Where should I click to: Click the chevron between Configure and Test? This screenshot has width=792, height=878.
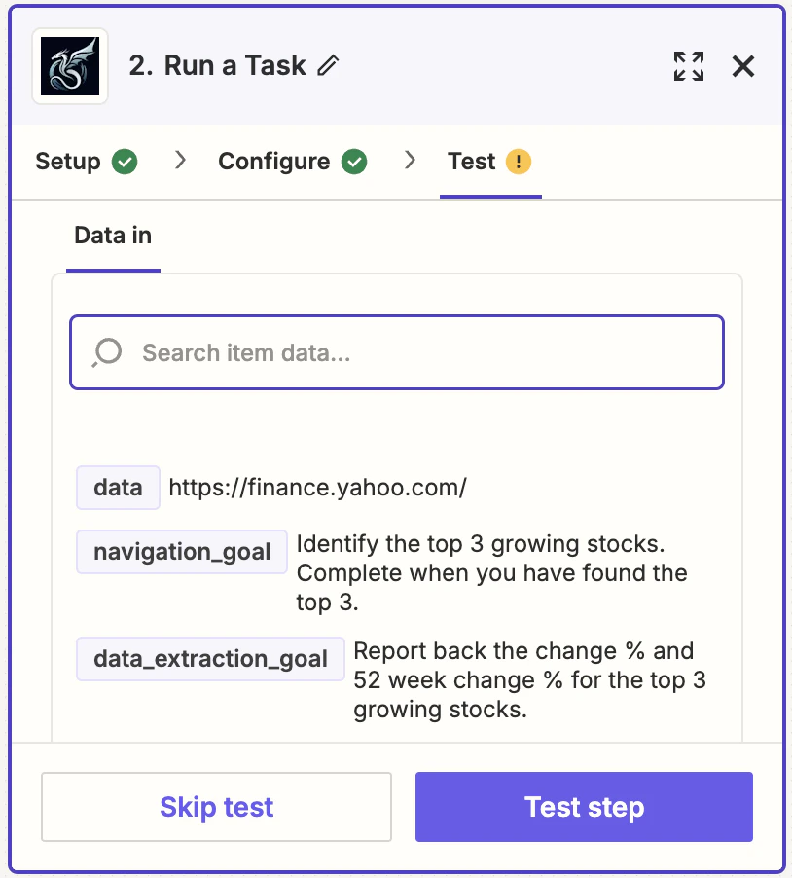click(410, 161)
